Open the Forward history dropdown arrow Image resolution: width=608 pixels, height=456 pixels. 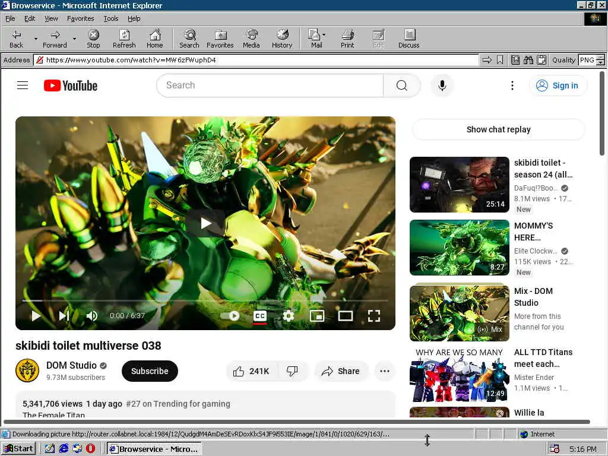(74, 39)
